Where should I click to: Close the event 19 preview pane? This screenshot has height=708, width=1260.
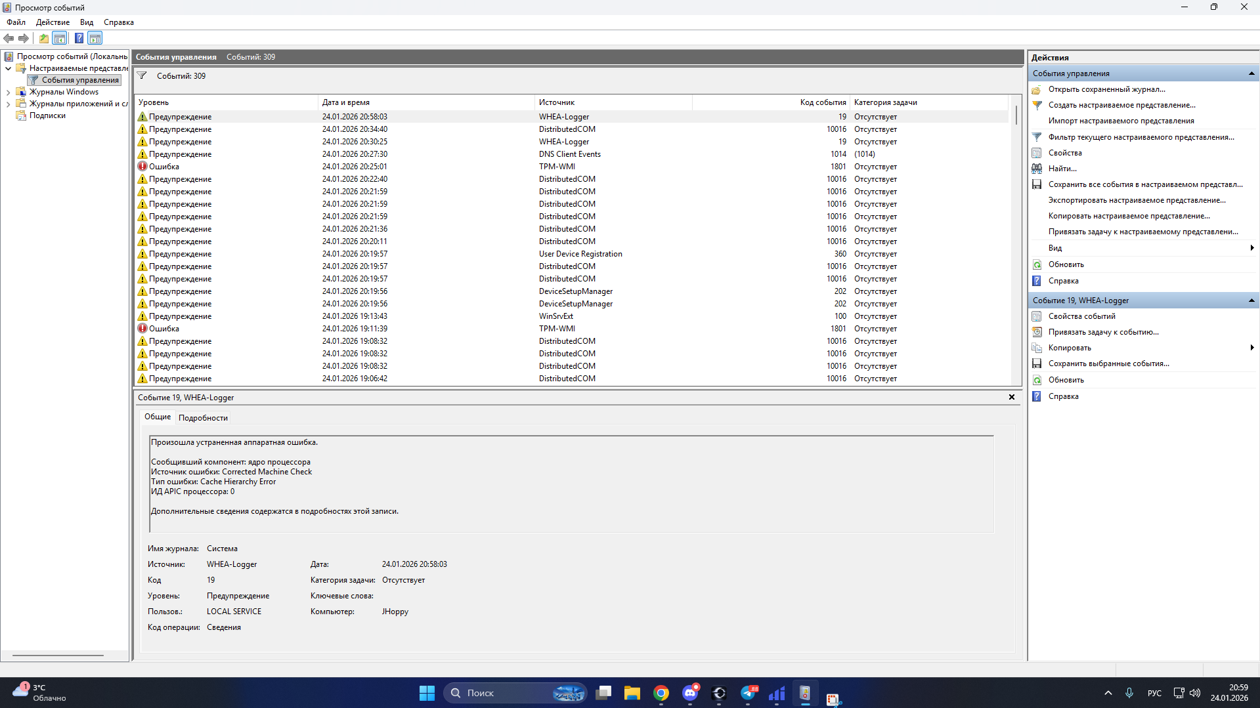tap(1011, 397)
